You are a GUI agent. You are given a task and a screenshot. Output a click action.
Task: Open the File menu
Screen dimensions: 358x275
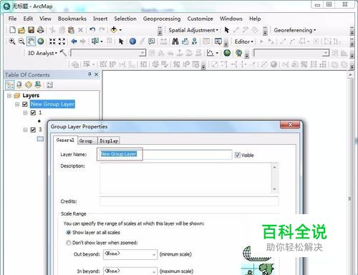pyautogui.click(x=12, y=19)
